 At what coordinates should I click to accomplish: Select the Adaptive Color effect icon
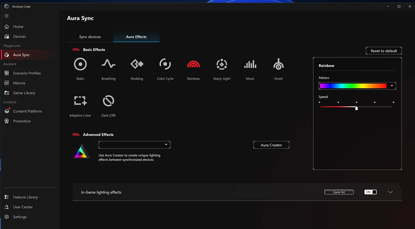tap(80, 101)
